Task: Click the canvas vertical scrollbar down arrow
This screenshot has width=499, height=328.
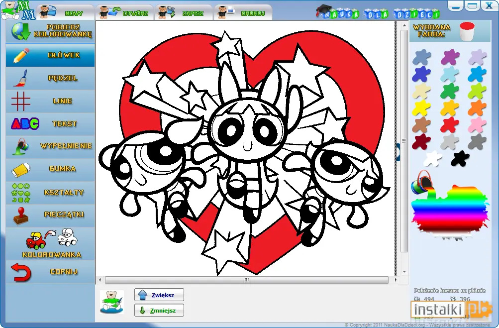Action: pos(404,272)
